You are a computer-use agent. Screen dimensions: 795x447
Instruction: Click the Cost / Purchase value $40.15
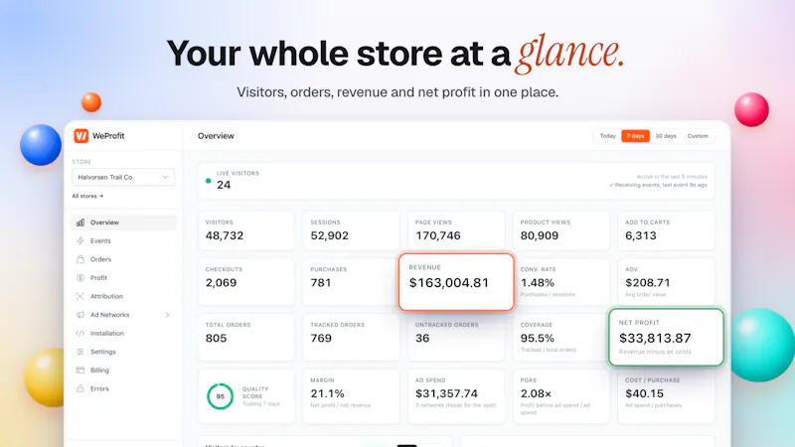pos(644,393)
